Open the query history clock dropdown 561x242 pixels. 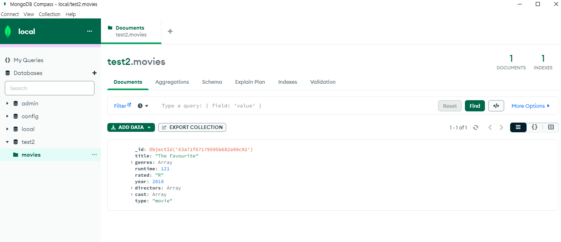coord(143,106)
